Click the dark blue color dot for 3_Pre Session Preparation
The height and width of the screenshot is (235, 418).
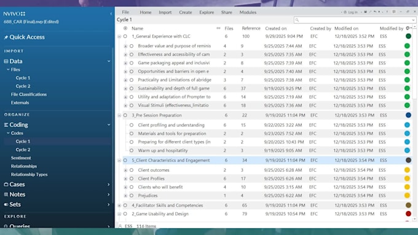click(x=408, y=115)
